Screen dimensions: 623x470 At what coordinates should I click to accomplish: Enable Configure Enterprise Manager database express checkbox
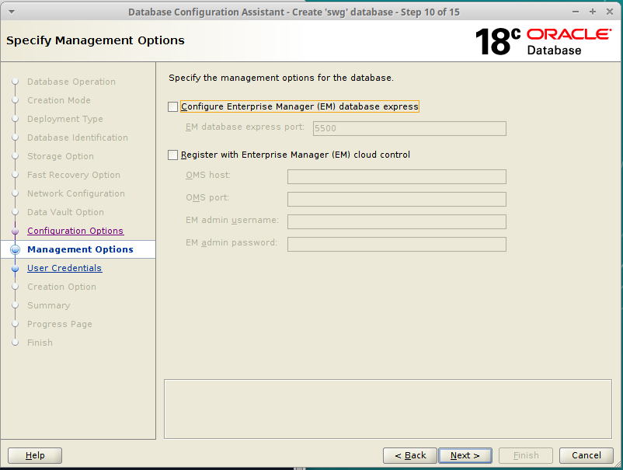pyautogui.click(x=172, y=107)
